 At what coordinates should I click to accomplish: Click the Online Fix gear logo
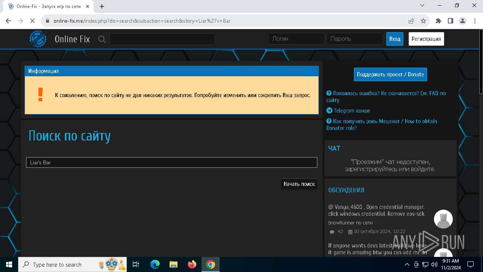tap(38, 39)
